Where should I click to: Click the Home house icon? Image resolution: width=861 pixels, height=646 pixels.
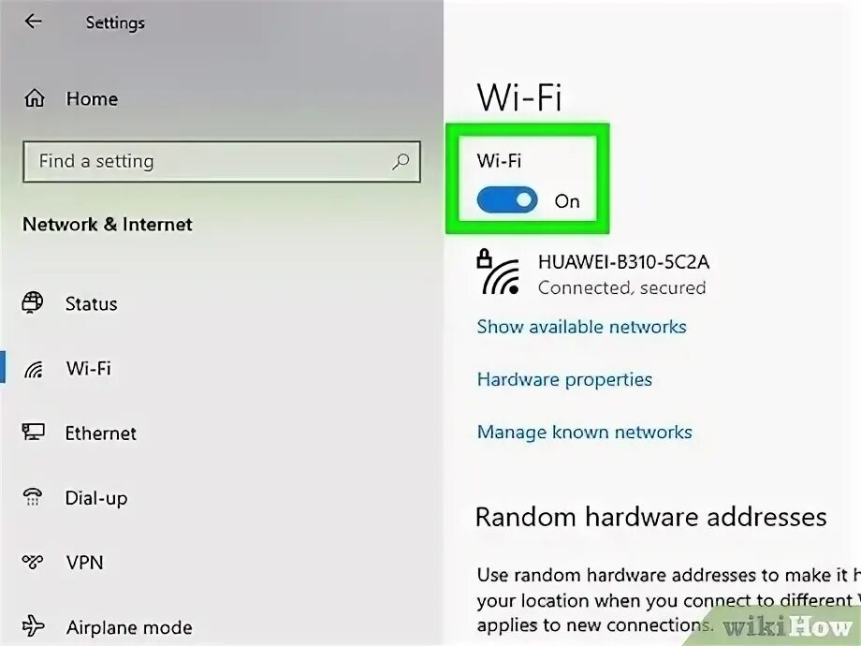point(34,98)
